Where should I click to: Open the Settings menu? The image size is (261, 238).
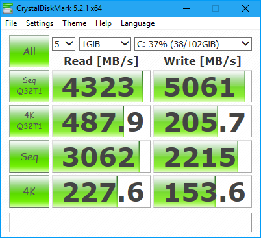(x=40, y=23)
